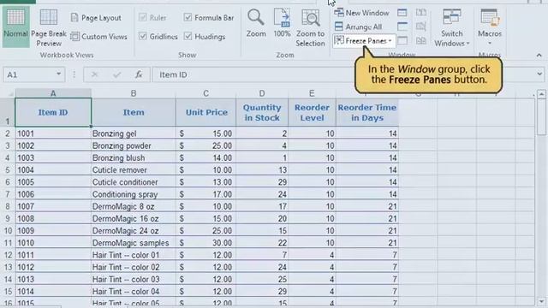This screenshot has height=308, width=548.
Task: Open the Name Box dropdown arrow
Action: coord(59,74)
